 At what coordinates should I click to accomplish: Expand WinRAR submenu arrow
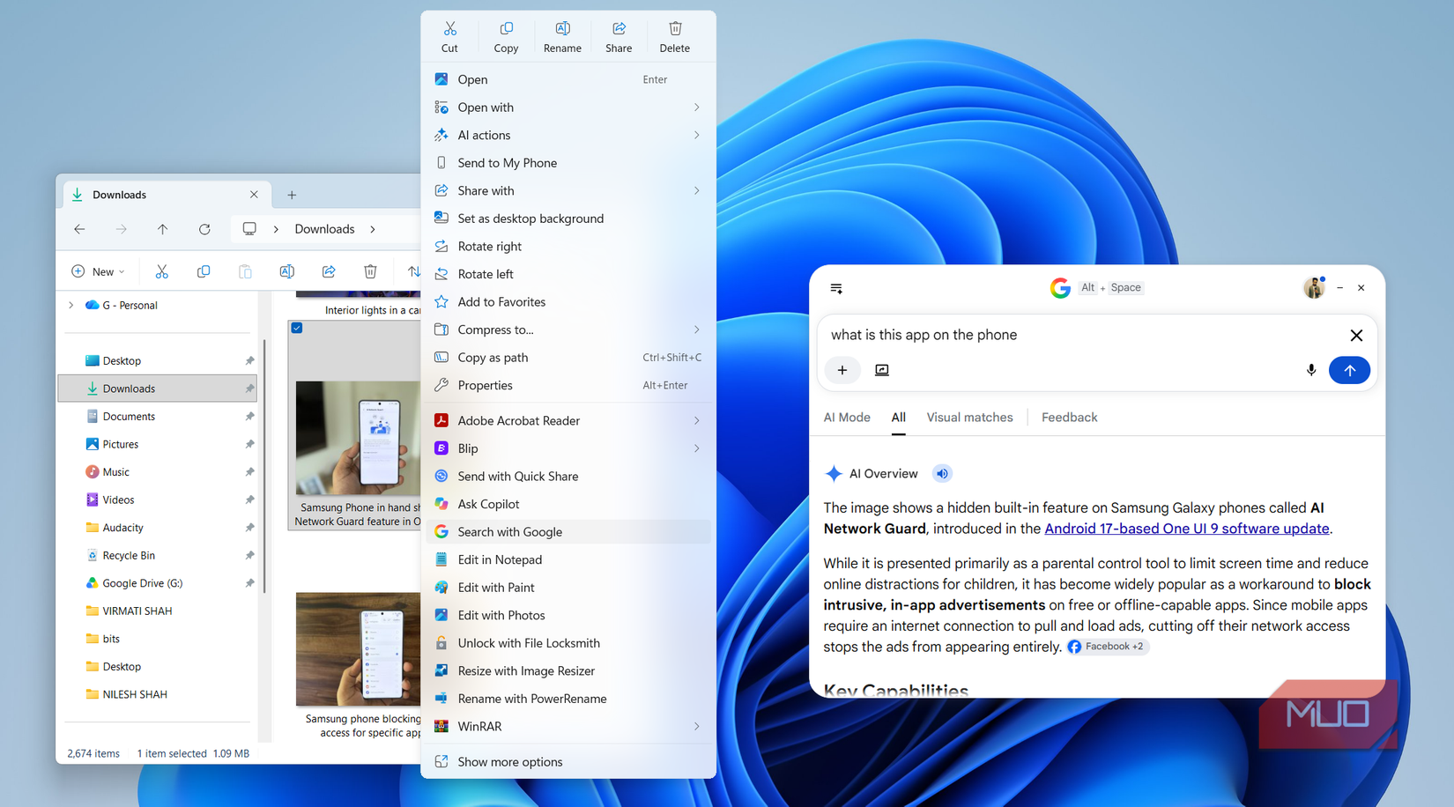coord(696,727)
